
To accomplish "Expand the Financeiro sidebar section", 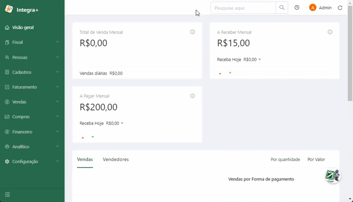I will pyautogui.click(x=32, y=132).
